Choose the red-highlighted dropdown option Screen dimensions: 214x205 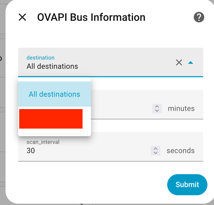[x=51, y=119]
